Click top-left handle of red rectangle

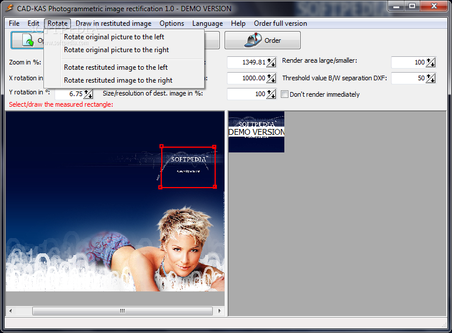click(161, 147)
